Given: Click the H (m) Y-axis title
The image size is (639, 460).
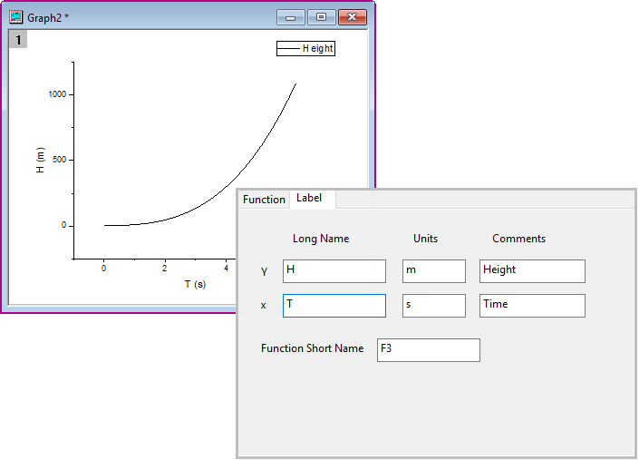Looking at the screenshot, I should pos(40,161).
